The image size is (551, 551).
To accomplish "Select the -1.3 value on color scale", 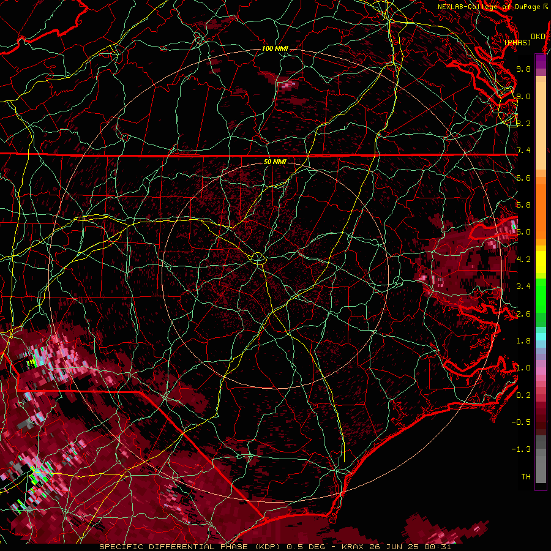I will tap(521, 449).
